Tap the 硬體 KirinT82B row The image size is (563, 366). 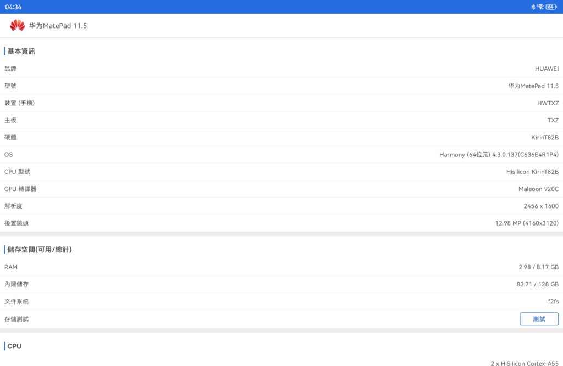[281, 137]
